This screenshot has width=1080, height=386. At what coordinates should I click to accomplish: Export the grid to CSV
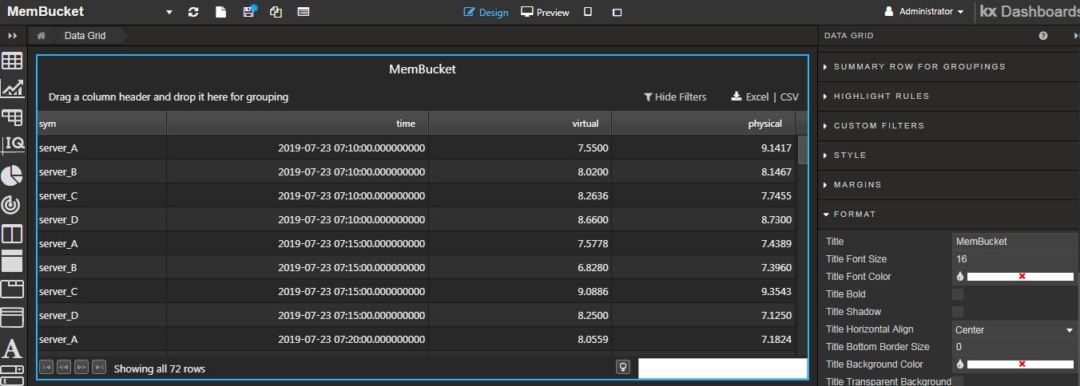click(x=789, y=97)
